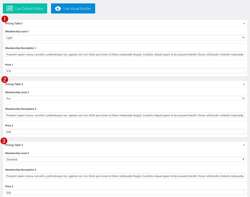Click the Use Visual Builder button
The image size is (250, 197).
click(x=73, y=9)
